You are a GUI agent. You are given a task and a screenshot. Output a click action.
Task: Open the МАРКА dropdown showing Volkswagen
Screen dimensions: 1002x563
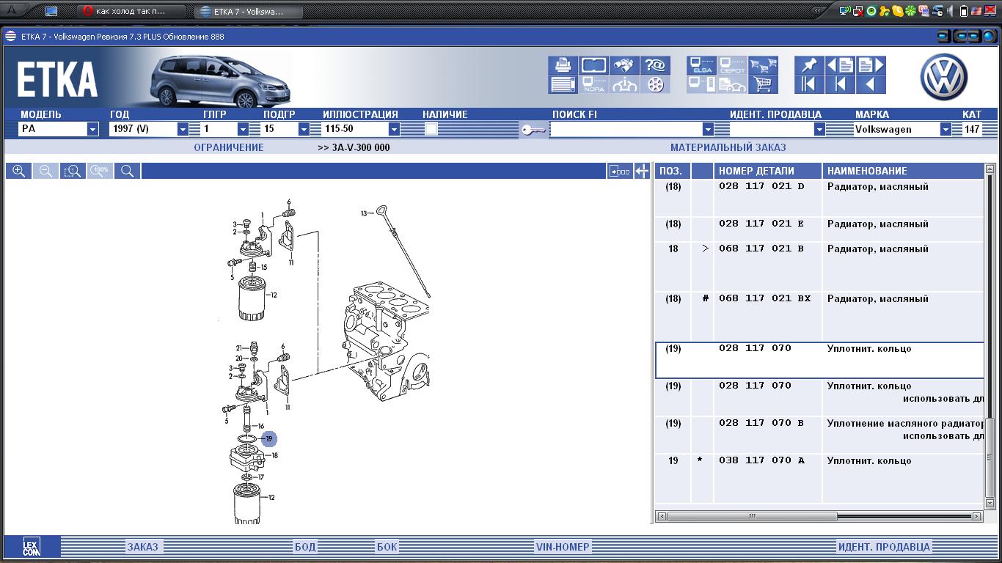946,130
